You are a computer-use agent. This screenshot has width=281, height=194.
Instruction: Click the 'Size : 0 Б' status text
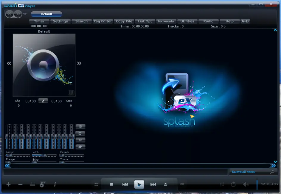coord(218,26)
